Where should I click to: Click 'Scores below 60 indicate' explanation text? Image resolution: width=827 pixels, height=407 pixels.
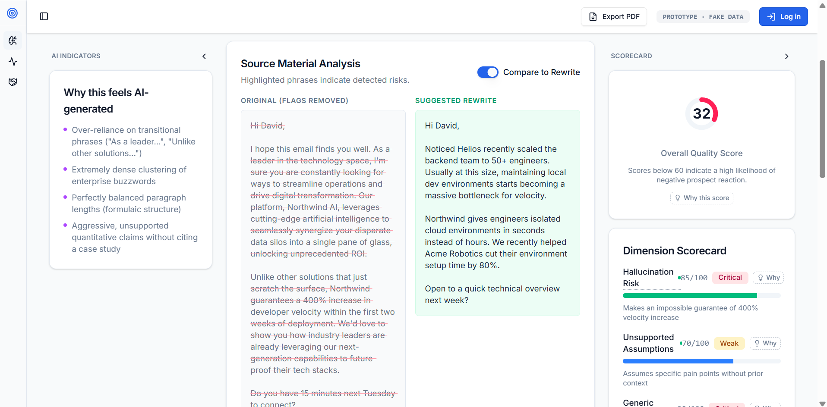click(702, 175)
